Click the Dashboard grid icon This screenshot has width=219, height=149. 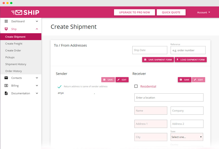[x=6, y=21]
